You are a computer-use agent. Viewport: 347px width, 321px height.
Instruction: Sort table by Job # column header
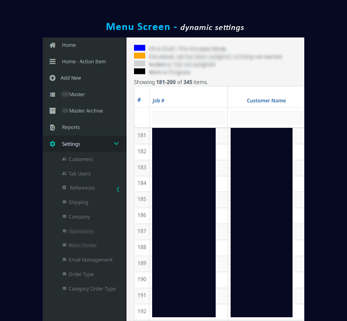(x=159, y=101)
